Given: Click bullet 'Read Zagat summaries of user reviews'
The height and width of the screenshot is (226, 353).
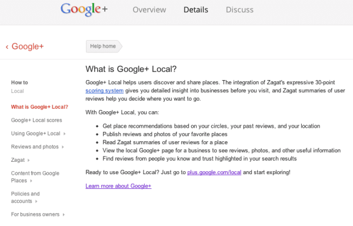Looking at the screenshot, I should (165, 142).
